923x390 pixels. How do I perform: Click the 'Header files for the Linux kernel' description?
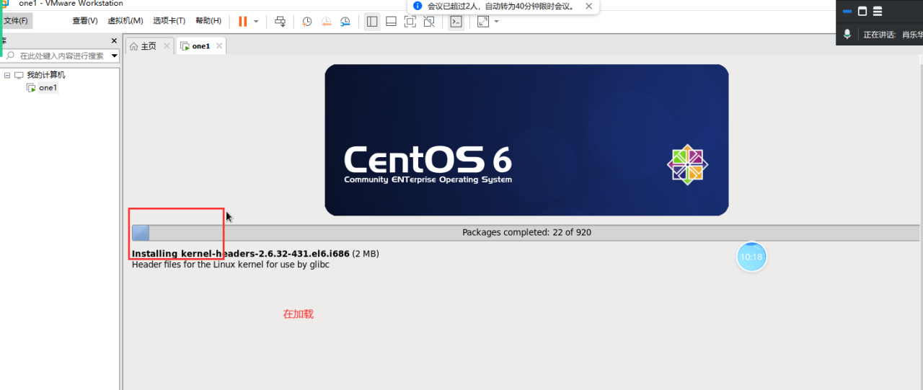(231, 265)
